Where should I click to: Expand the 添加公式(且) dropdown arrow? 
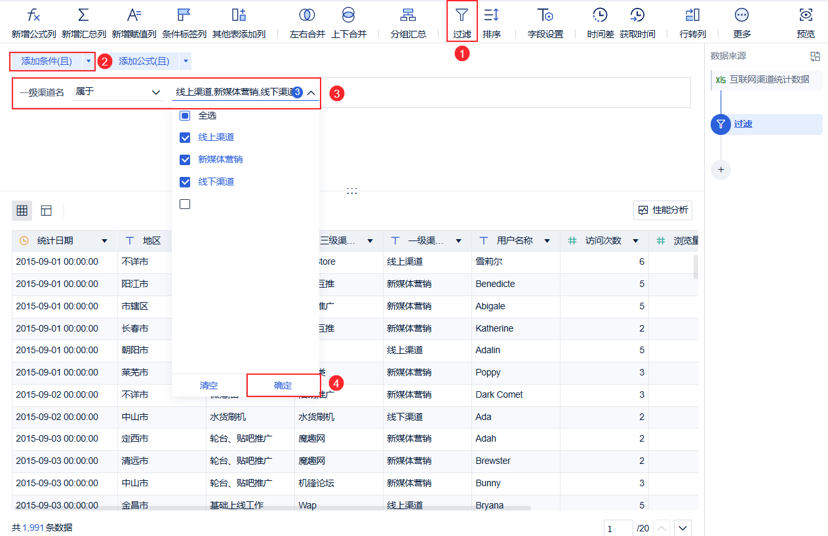[186, 62]
